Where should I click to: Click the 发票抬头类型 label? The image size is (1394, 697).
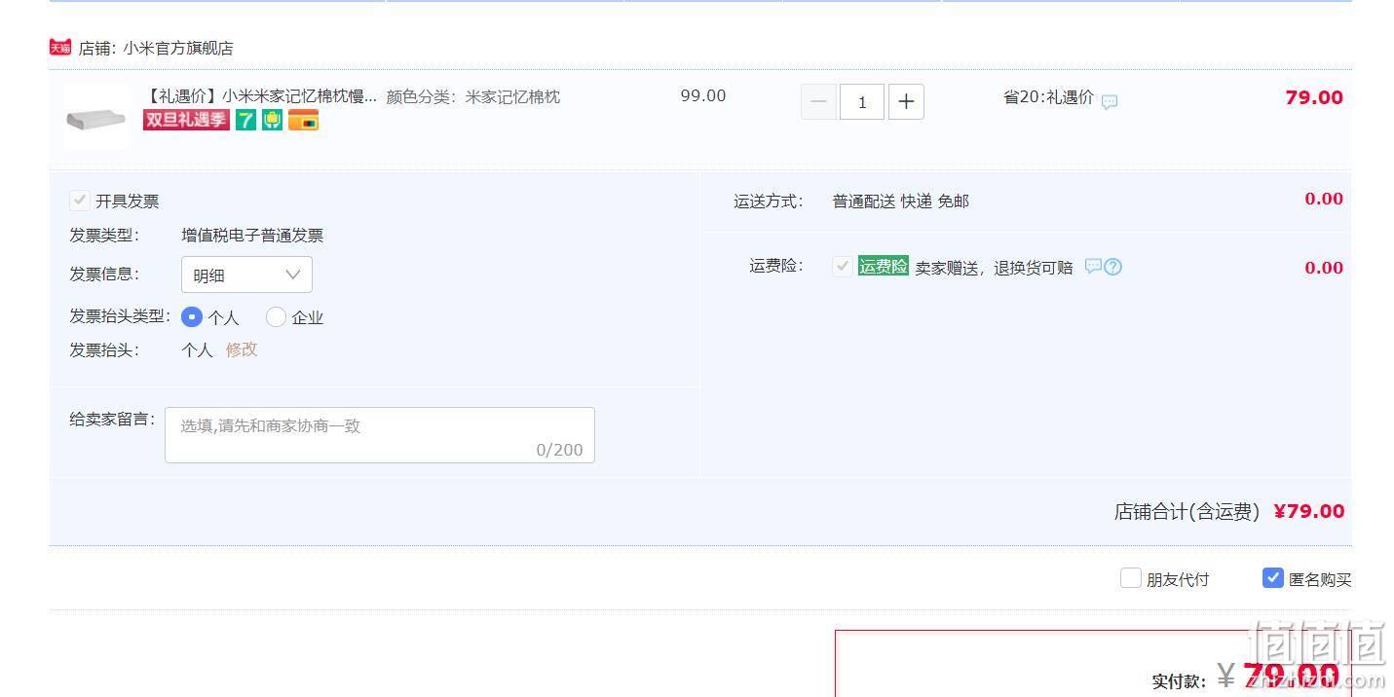[120, 316]
